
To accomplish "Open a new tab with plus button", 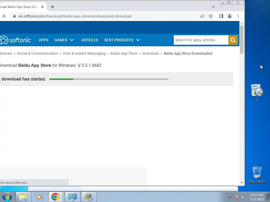I will pyautogui.click(x=52, y=7).
